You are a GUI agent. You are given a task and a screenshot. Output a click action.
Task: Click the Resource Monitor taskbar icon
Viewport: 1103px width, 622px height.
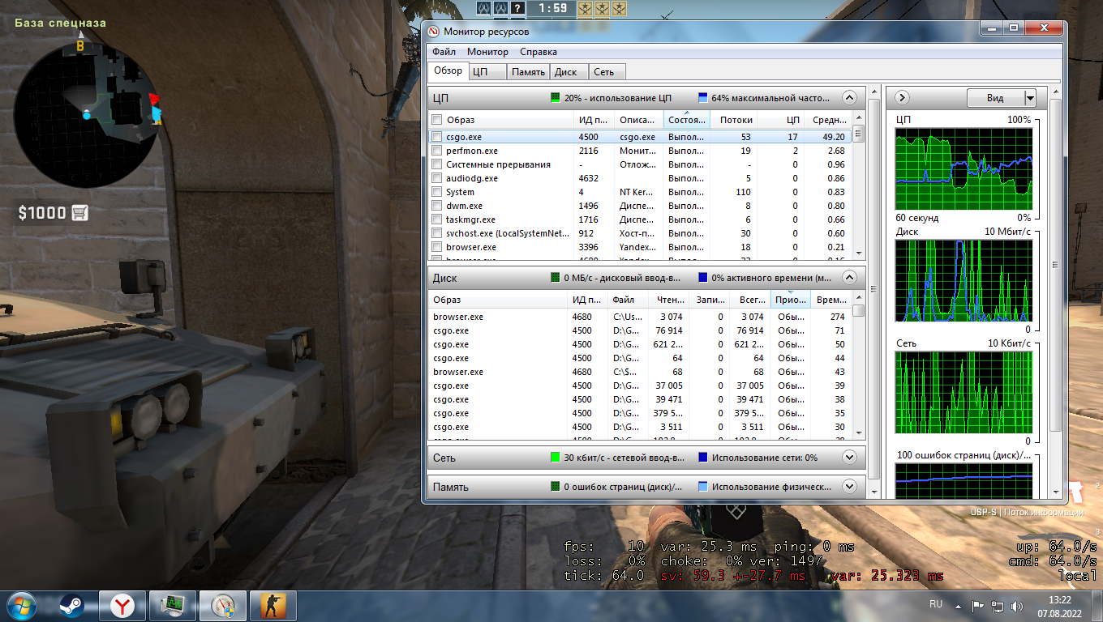[223, 606]
